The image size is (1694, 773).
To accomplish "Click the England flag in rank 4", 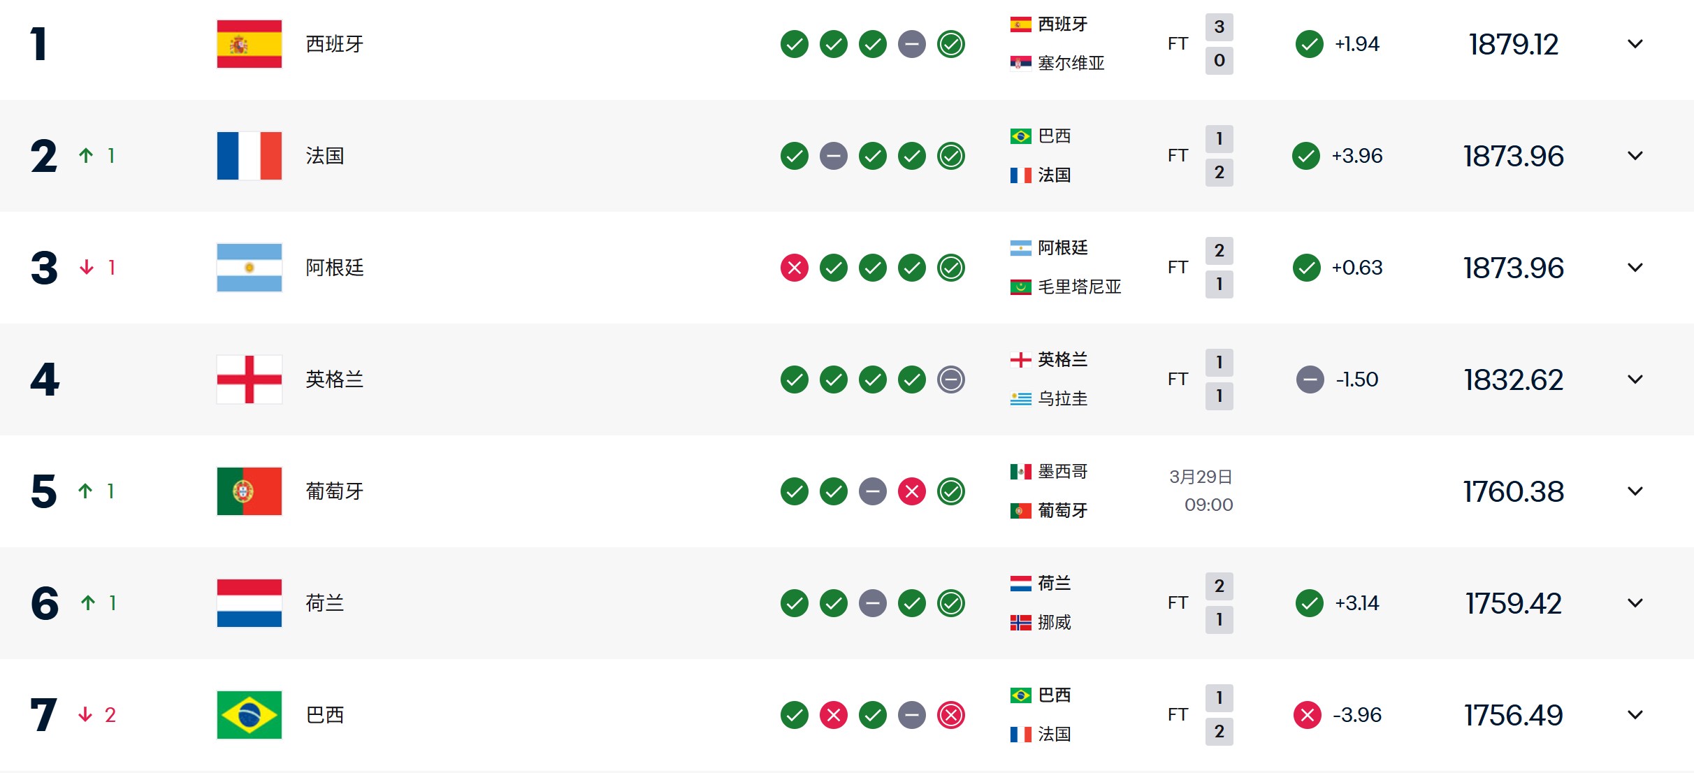I will pos(249,380).
